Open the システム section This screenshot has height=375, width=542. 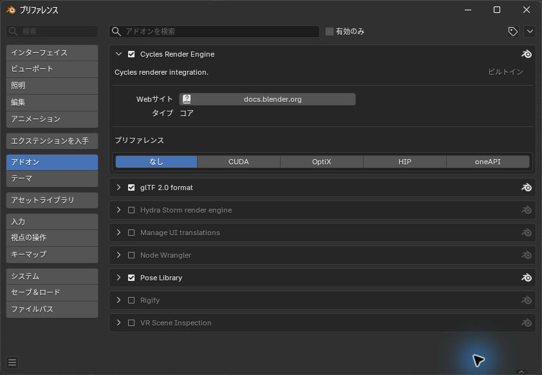pos(52,276)
